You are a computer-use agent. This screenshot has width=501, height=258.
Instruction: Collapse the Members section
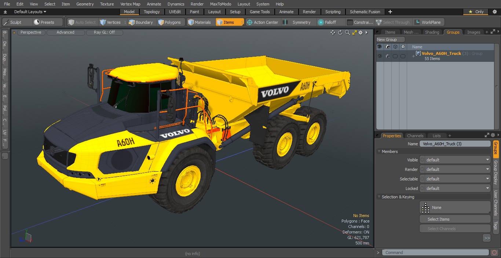[379, 152]
